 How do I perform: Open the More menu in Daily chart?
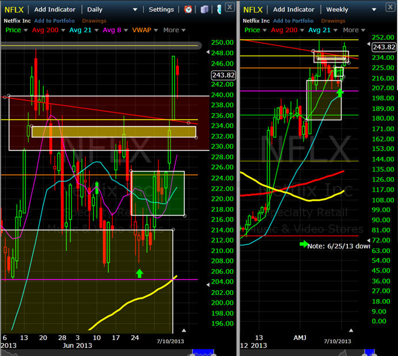point(174,30)
